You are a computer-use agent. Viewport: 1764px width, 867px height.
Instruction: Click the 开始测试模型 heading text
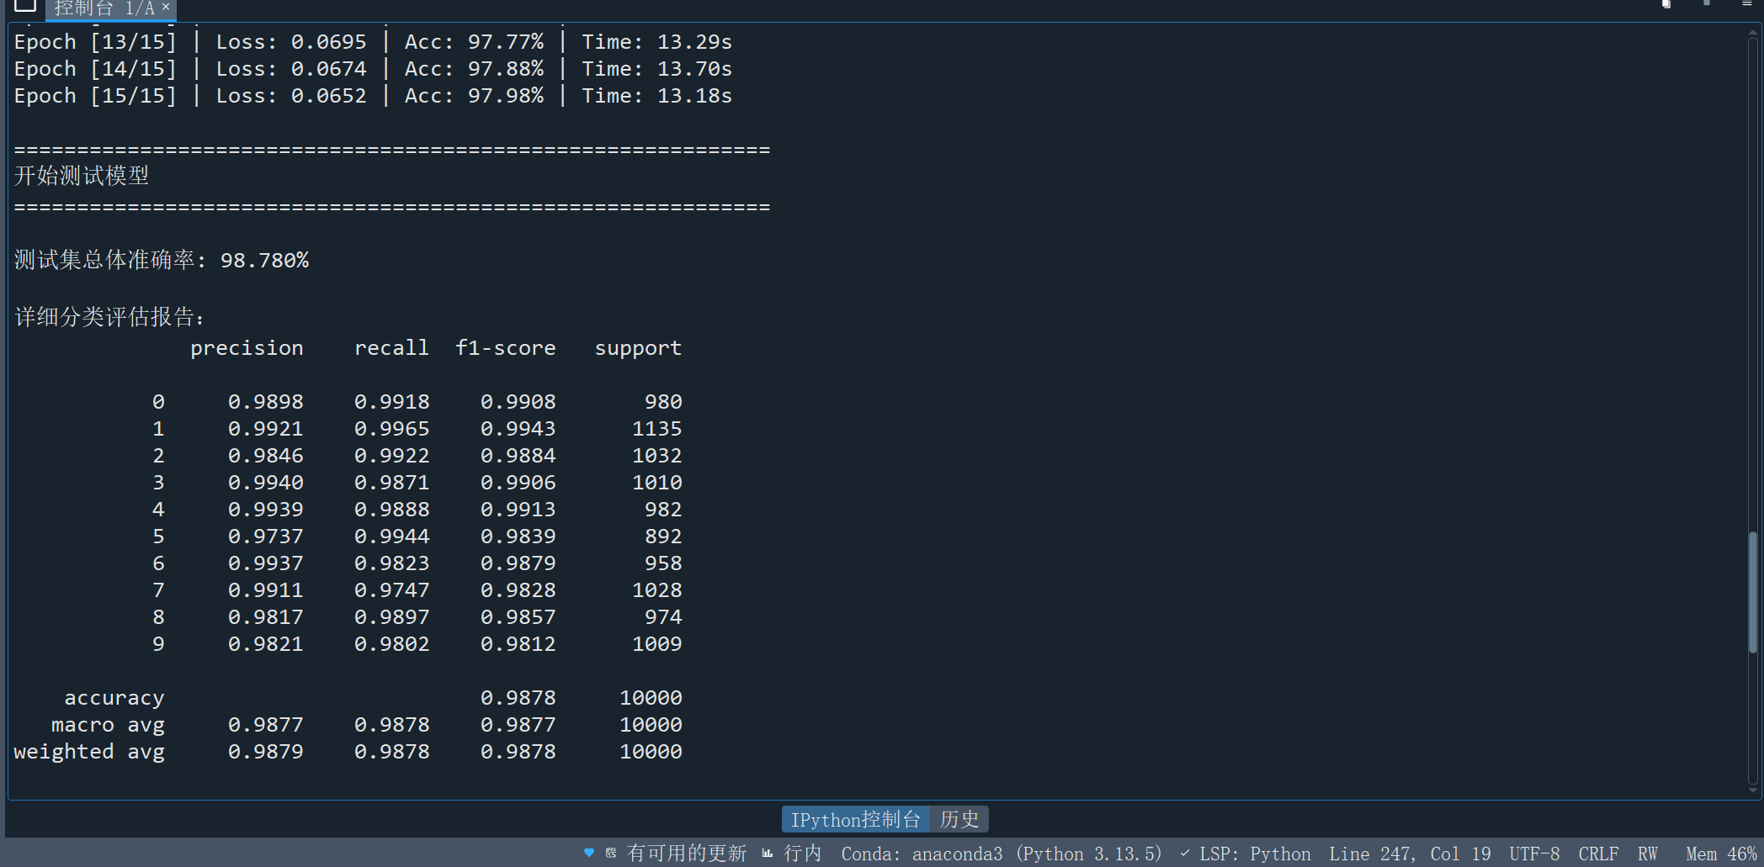[x=82, y=176]
